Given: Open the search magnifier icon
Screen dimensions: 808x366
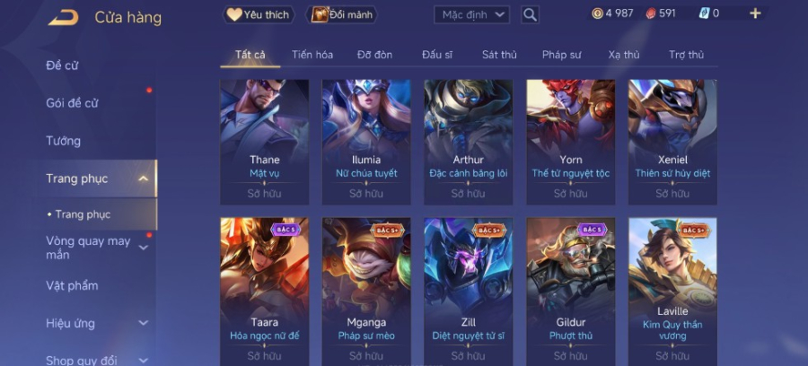Looking at the screenshot, I should point(530,15).
